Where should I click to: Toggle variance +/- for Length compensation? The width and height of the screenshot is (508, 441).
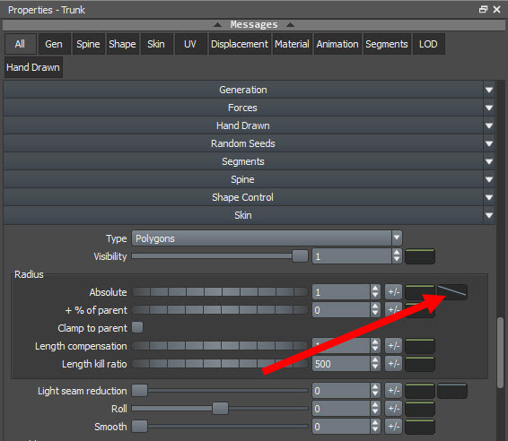(x=393, y=346)
